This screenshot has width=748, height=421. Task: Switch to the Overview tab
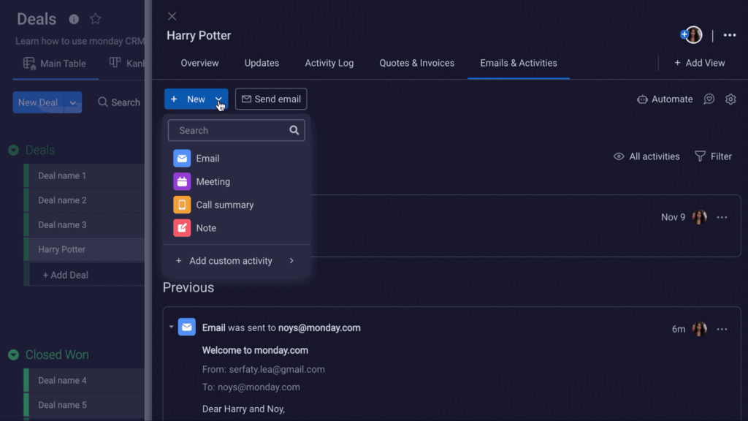pyautogui.click(x=199, y=63)
